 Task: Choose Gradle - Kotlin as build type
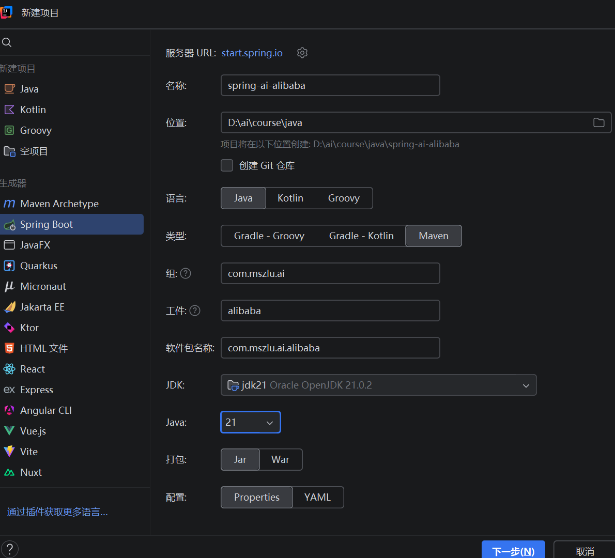[361, 236]
